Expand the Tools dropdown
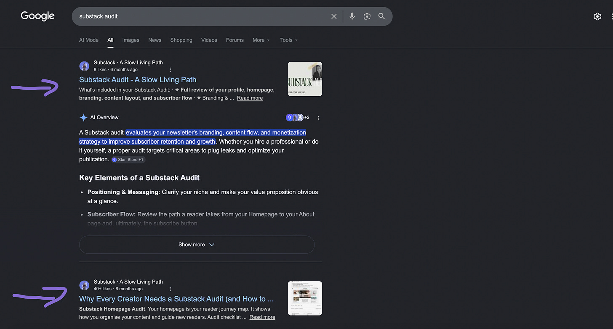 [x=289, y=40]
